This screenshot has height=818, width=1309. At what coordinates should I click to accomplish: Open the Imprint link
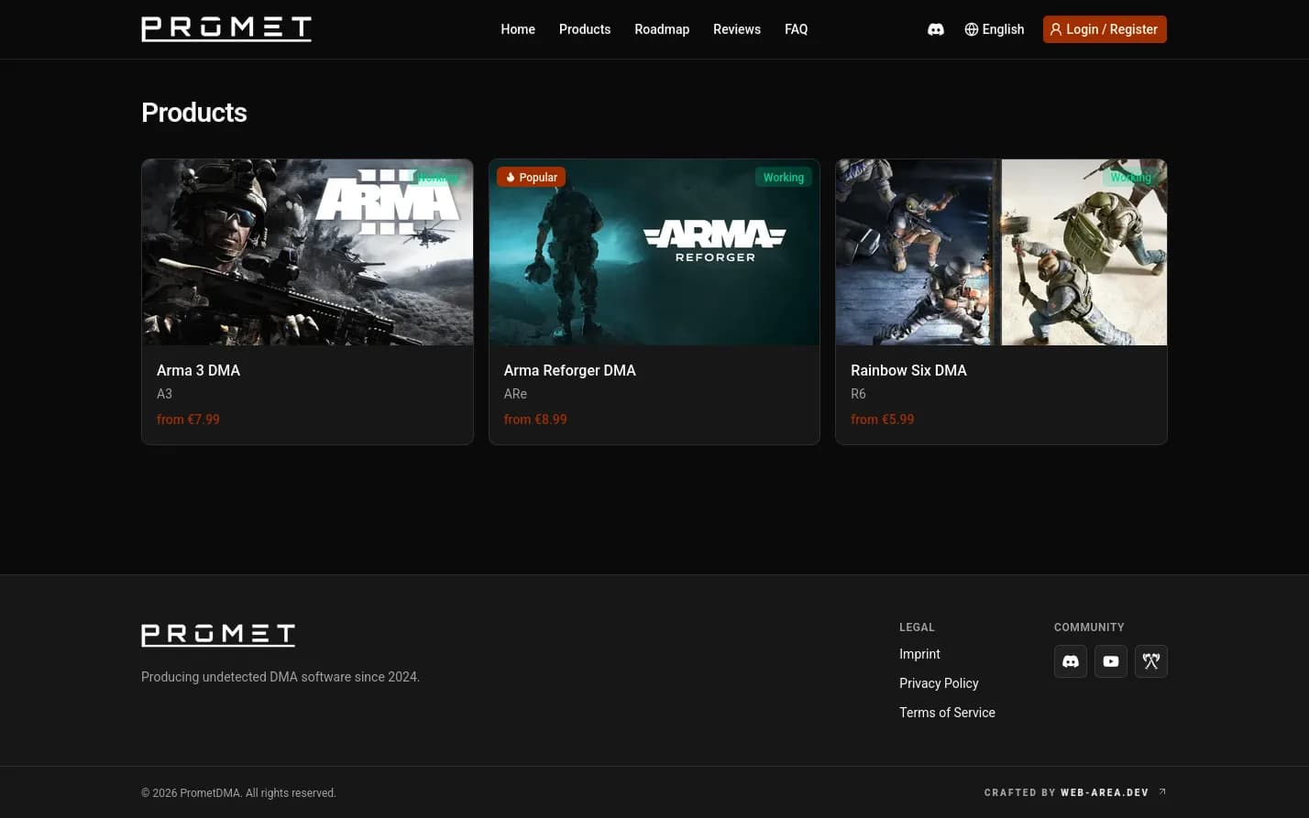[919, 654]
